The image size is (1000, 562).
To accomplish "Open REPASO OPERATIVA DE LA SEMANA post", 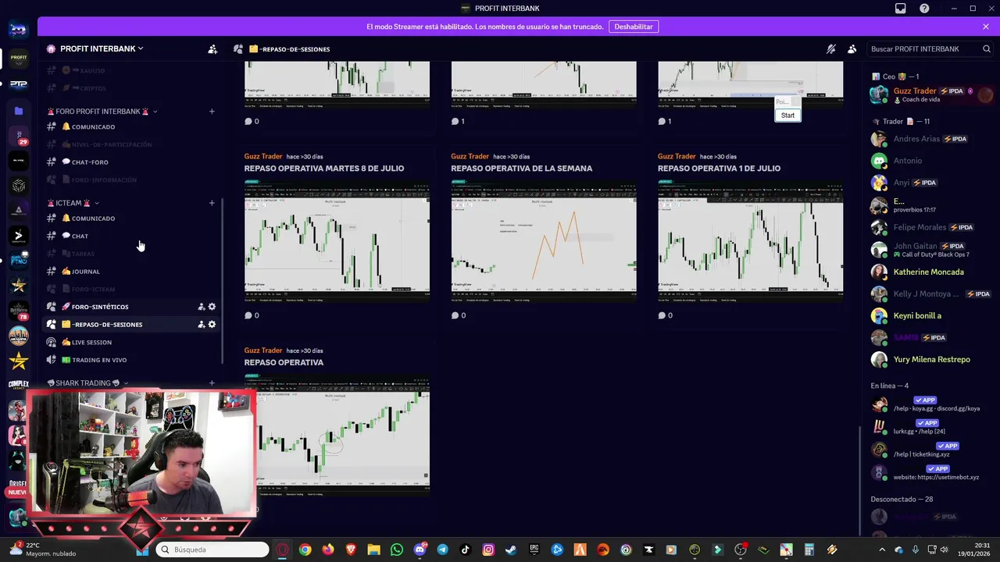I will [x=522, y=169].
